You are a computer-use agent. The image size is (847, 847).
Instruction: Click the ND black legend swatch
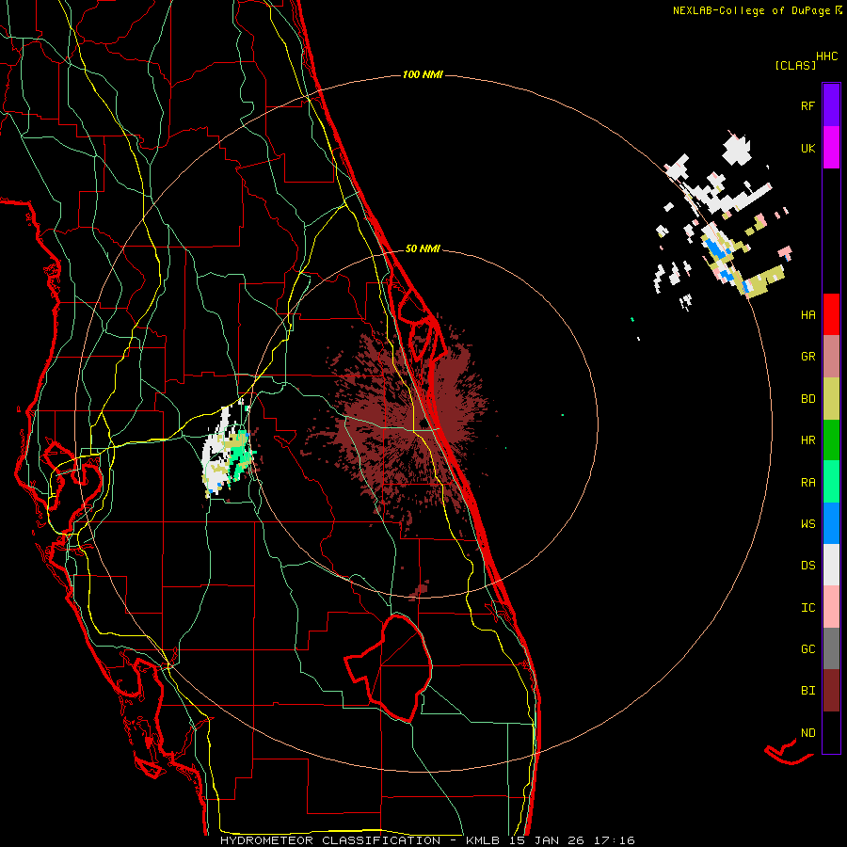pyautogui.click(x=831, y=732)
